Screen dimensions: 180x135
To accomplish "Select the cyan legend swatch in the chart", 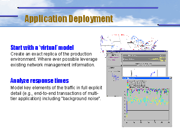I will pyautogui.click(x=127, y=86).
